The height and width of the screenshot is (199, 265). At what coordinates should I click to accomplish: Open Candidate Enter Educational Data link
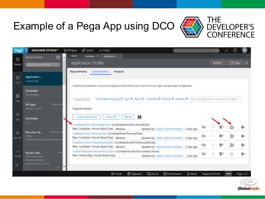tap(91, 125)
